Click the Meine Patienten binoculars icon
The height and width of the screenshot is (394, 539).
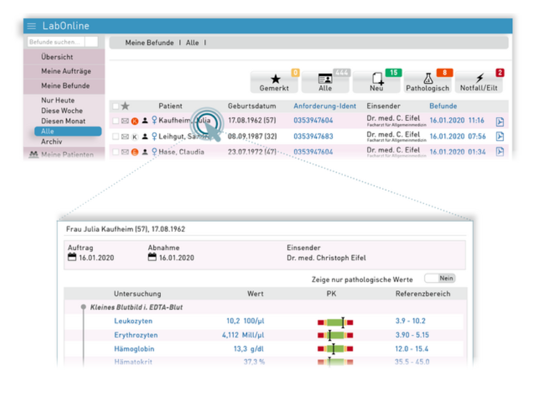click(33, 155)
